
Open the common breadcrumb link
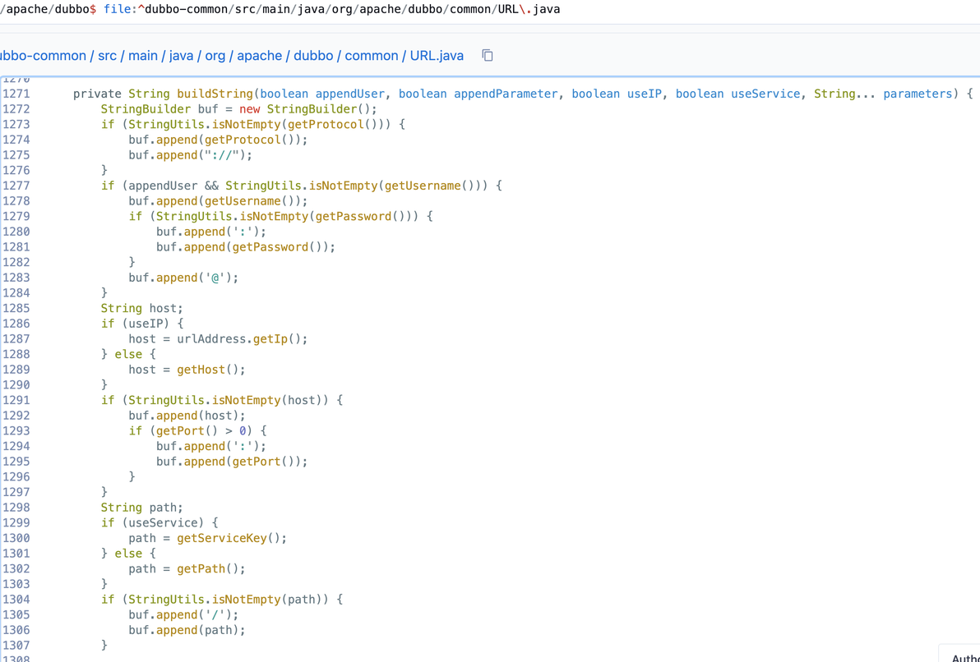pyautogui.click(x=372, y=56)
